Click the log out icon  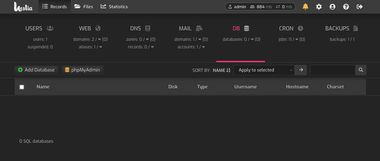360,7
